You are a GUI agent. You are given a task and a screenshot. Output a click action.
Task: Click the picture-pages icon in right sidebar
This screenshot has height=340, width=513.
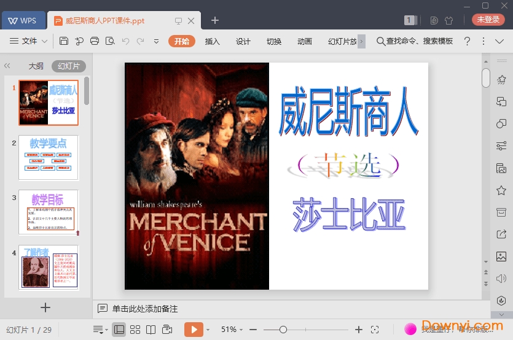(501, 168)
